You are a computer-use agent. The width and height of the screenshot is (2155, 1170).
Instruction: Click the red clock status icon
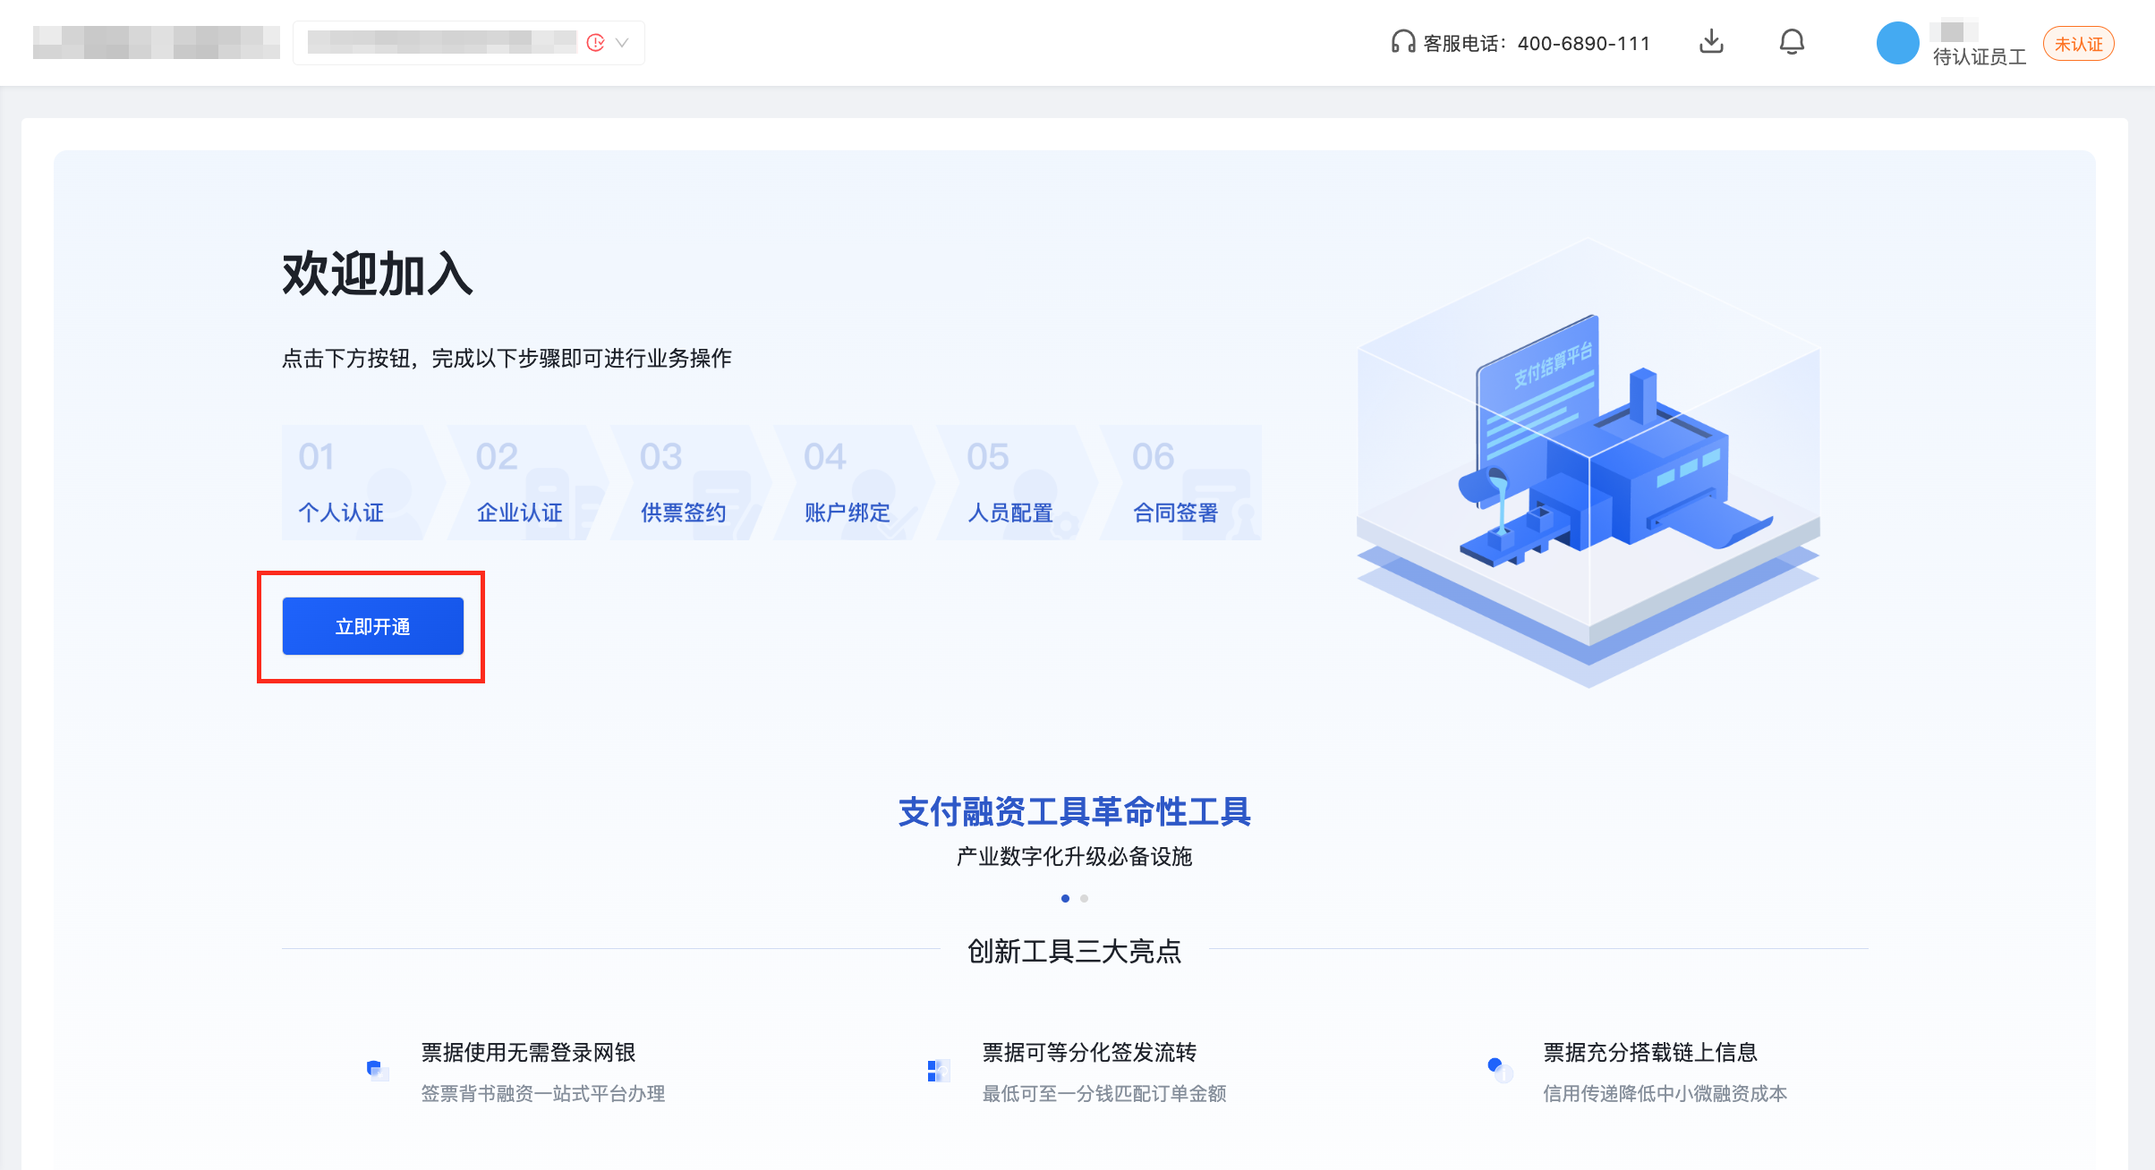click(x=595, y=42)
